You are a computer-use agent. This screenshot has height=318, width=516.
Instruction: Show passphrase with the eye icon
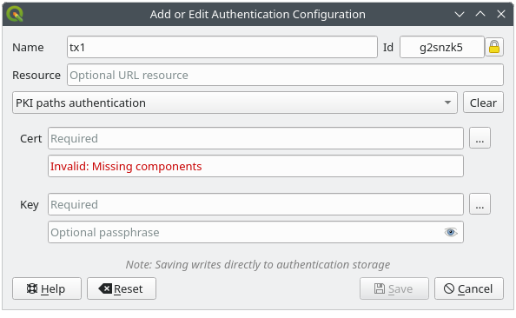click(451, 232)
